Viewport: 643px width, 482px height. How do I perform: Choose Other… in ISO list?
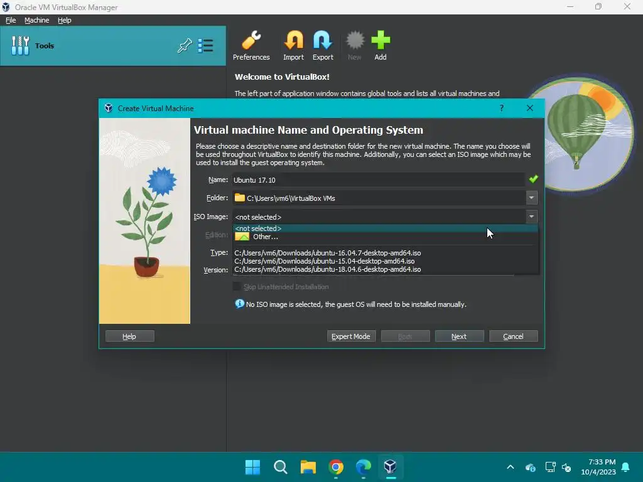tap(386, 237)
